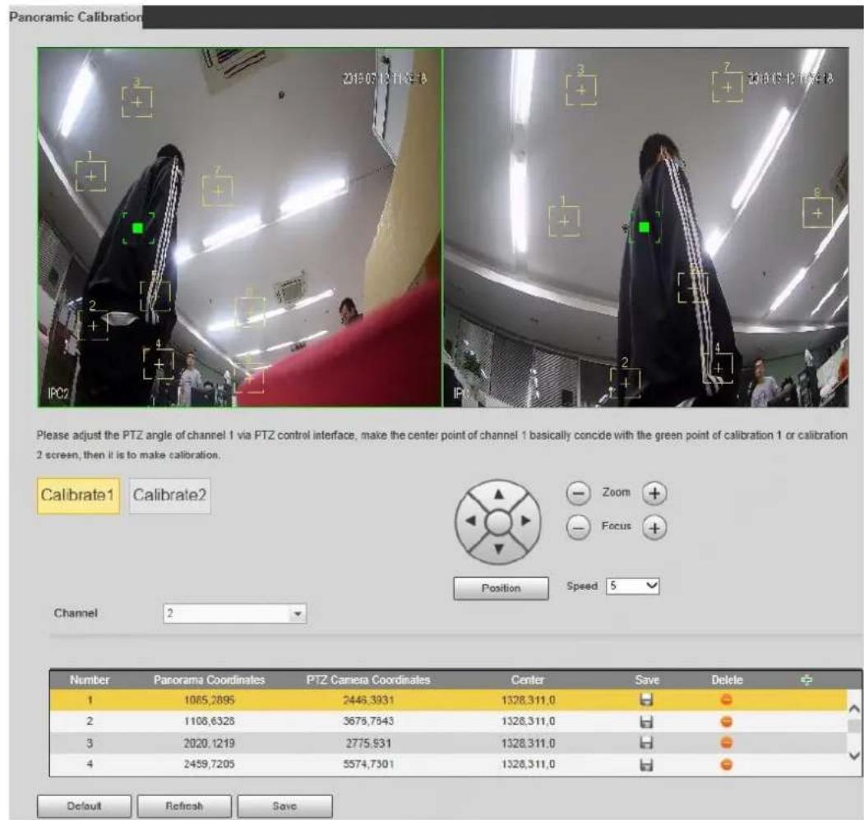Select calibration marker 3 in the left view
Viewport: 864px width, 820px height.
[137, 101]
